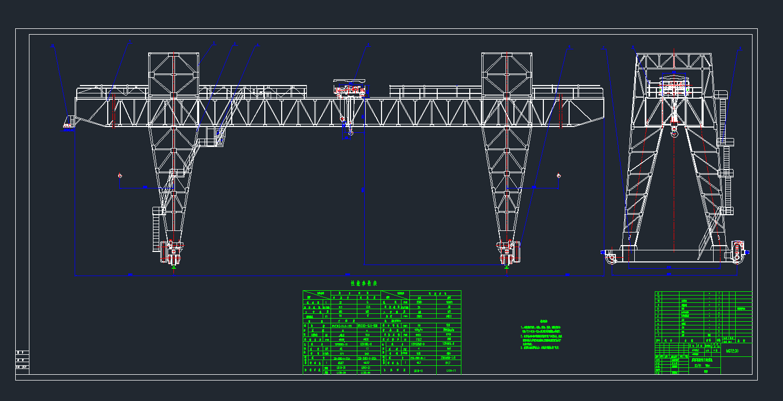Click the left girder end buffer assembly
This screenshot has width=783, height=401.
(x=68, y=122)
